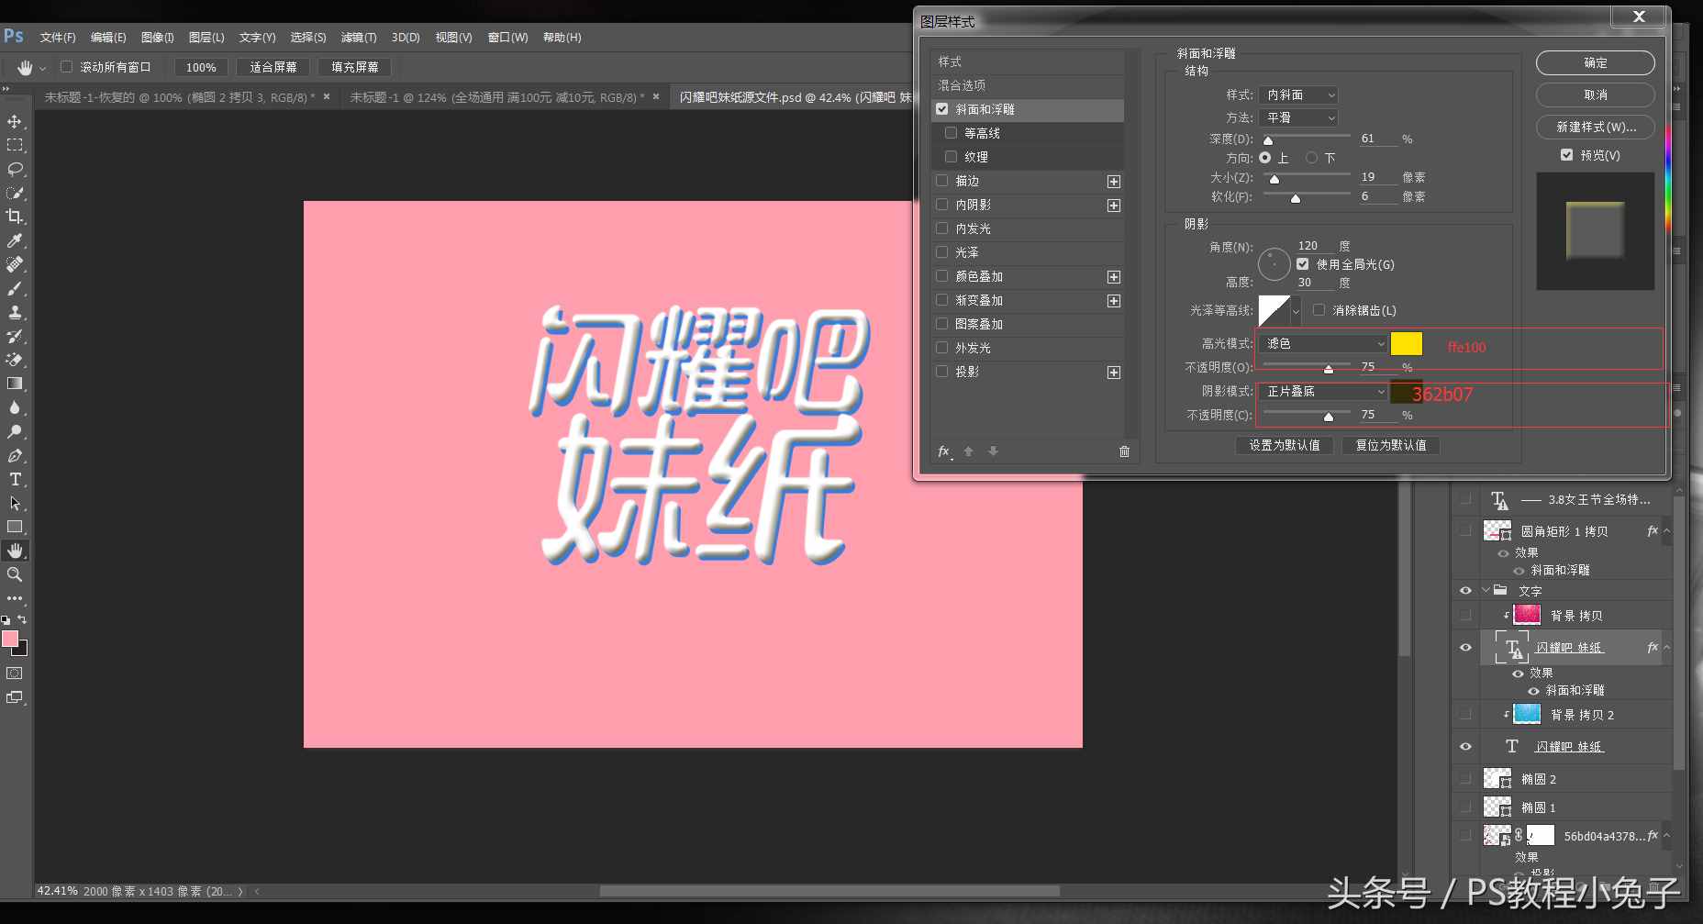The image size is (1703, 924).
Task: Click the 复位为默认值 button
Action: (1389, 445)
